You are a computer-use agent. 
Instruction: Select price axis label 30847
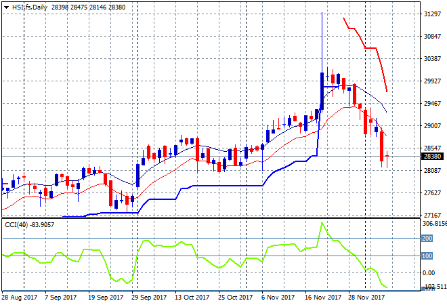pyautogui.click(x=433, y=37)
